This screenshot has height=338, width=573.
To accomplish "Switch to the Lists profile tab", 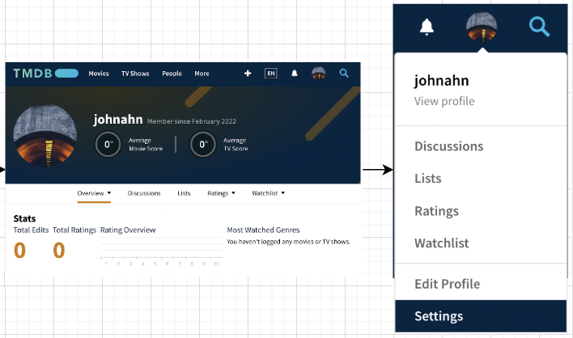I will tap(184, 193).
